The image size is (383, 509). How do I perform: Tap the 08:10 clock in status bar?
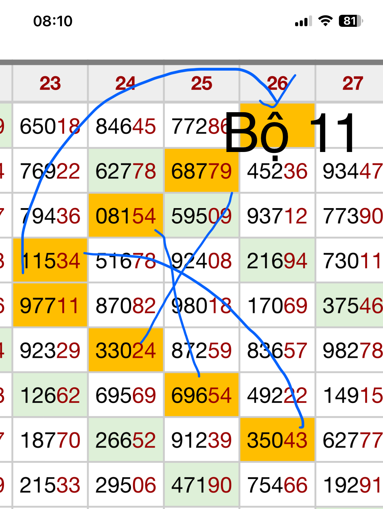(x=53, y=21)
